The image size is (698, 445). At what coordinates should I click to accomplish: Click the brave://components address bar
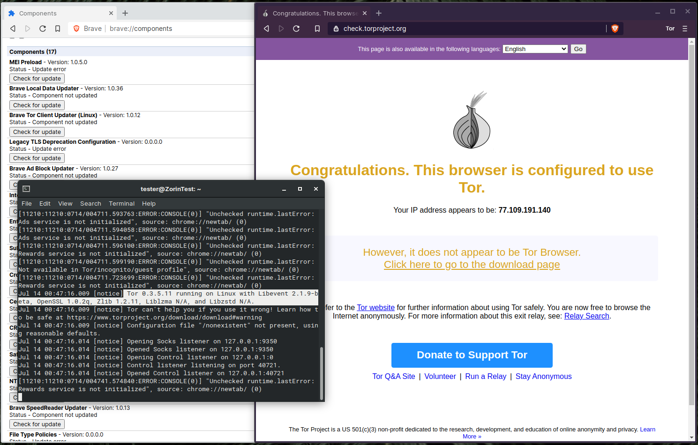point(161,29)
